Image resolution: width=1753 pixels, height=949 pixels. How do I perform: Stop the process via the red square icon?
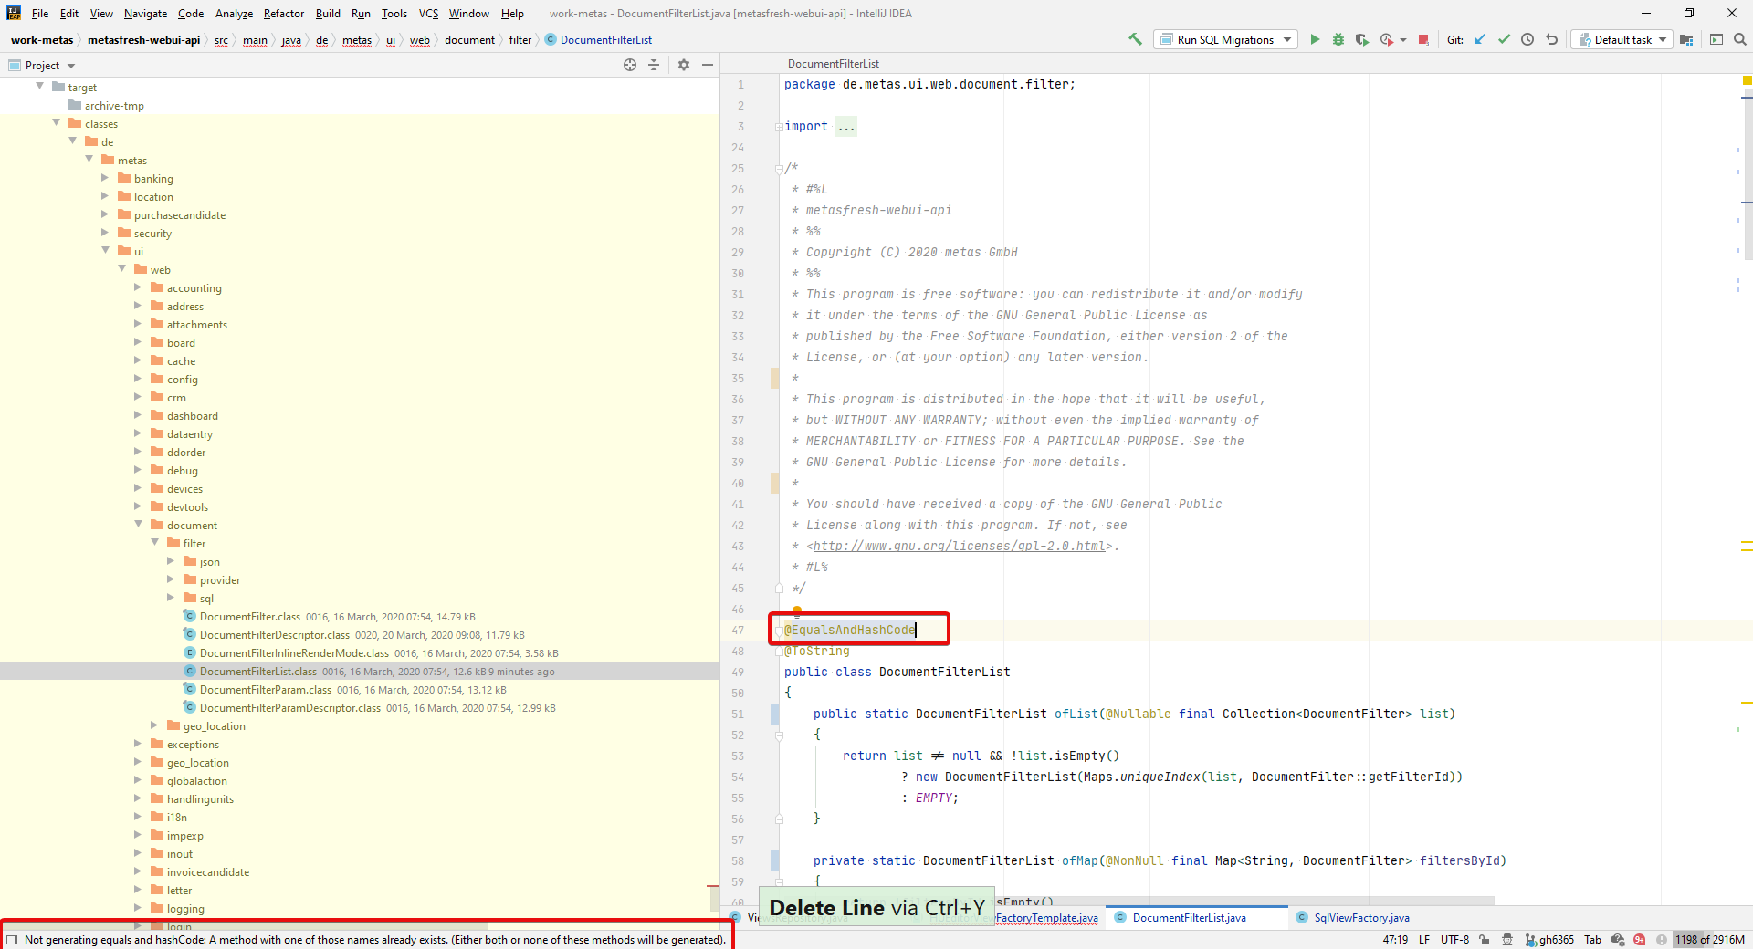click(x=1423, y=39)
